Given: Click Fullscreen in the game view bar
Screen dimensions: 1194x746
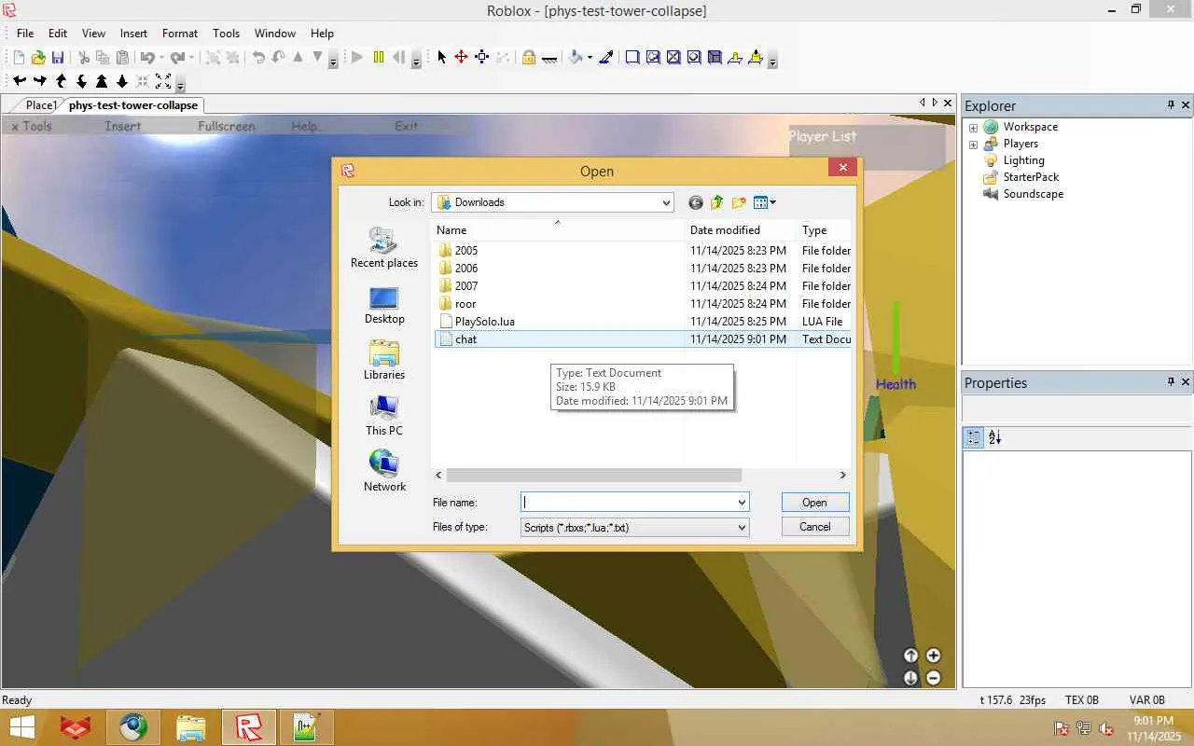Looking at the screenshot, I should click(227, 126).
